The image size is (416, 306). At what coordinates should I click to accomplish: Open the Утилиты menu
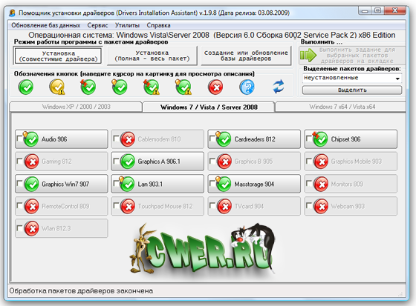[127, 25]
